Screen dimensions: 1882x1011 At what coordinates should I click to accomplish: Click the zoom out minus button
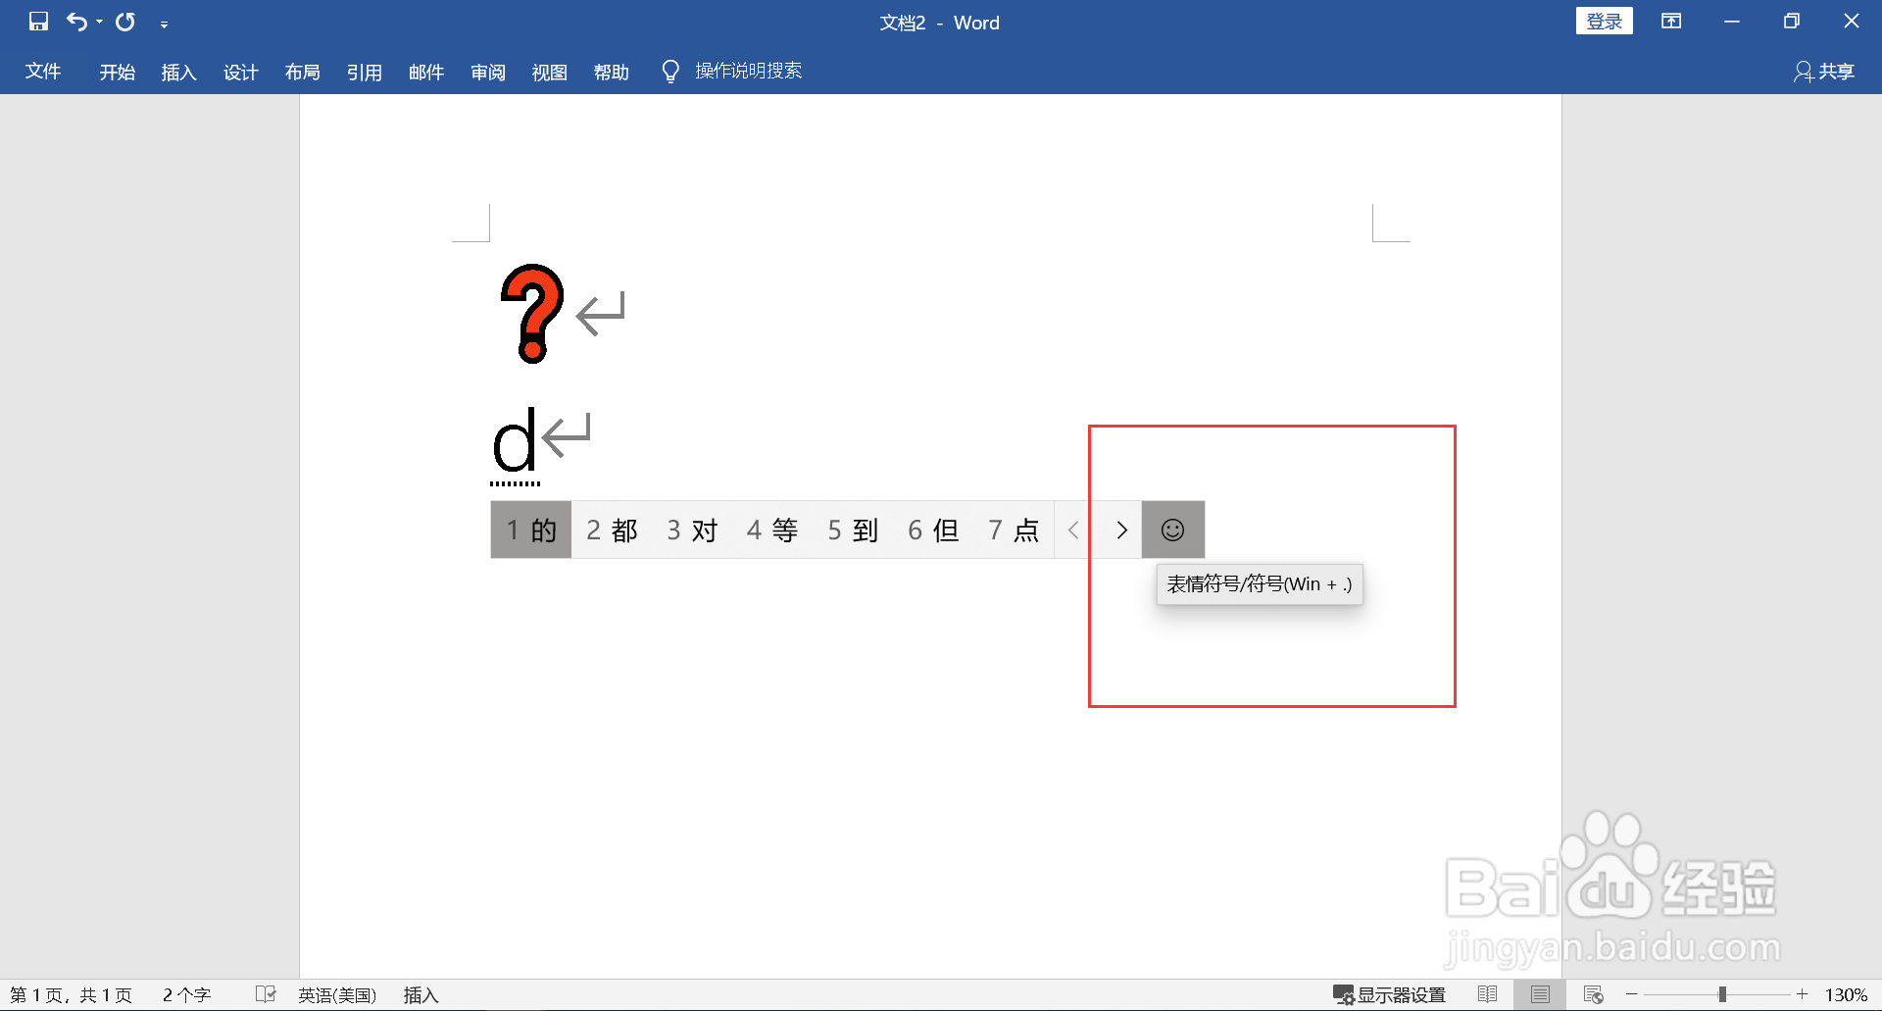tap(1632, 994)
